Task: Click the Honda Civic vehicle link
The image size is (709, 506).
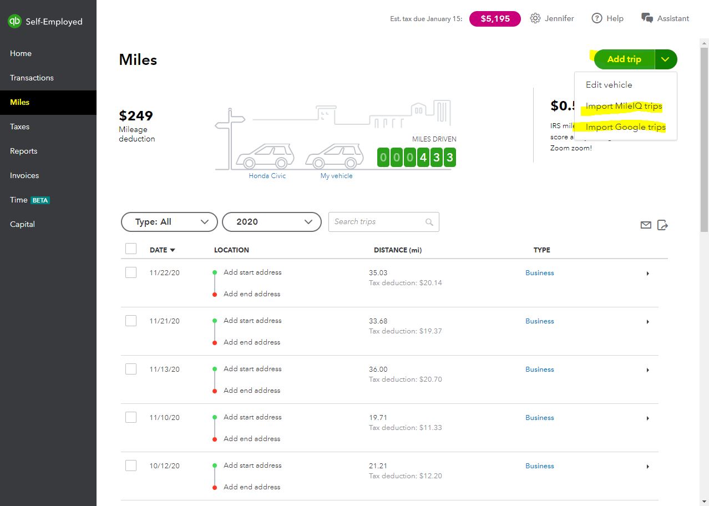Action: tap(267, 176)
